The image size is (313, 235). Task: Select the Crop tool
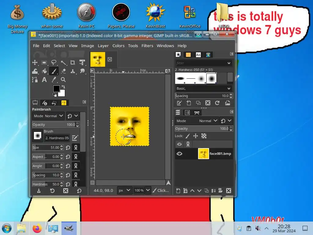pos(73,62)
